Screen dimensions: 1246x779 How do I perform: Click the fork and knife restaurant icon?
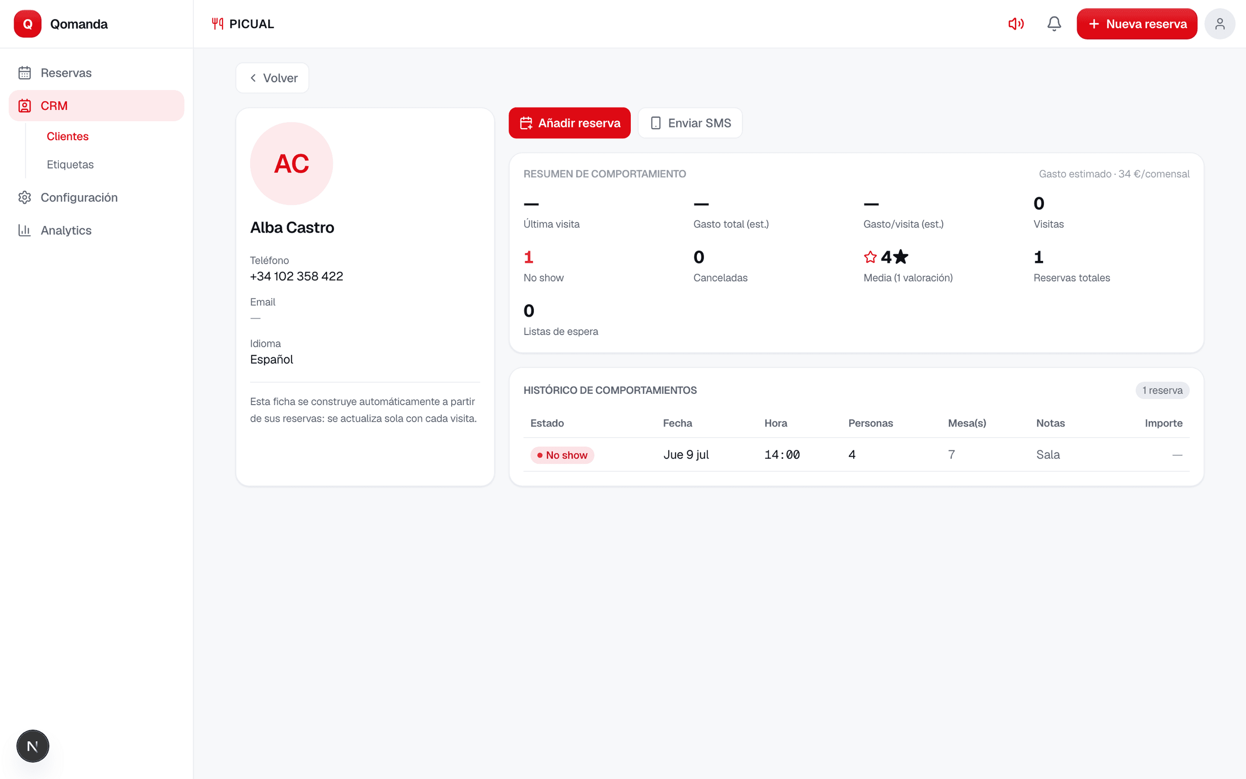coord(217,24)
